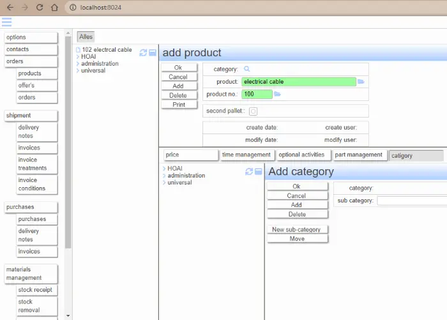
Task: Click the site info icon in the address bar
Action: 73,8
